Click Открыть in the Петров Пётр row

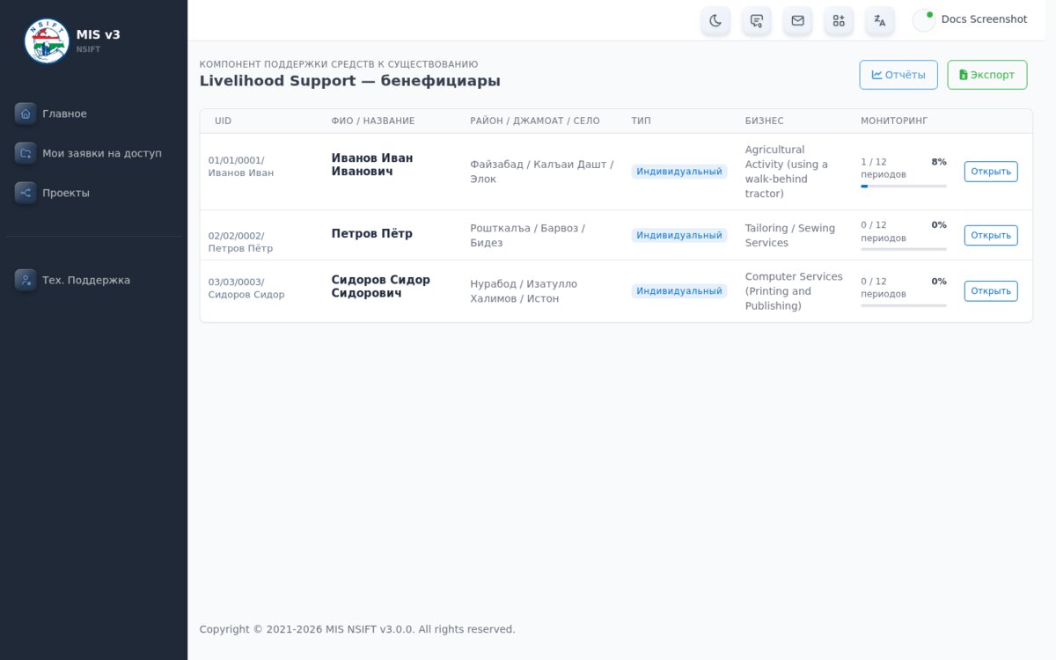pos(991,235)
